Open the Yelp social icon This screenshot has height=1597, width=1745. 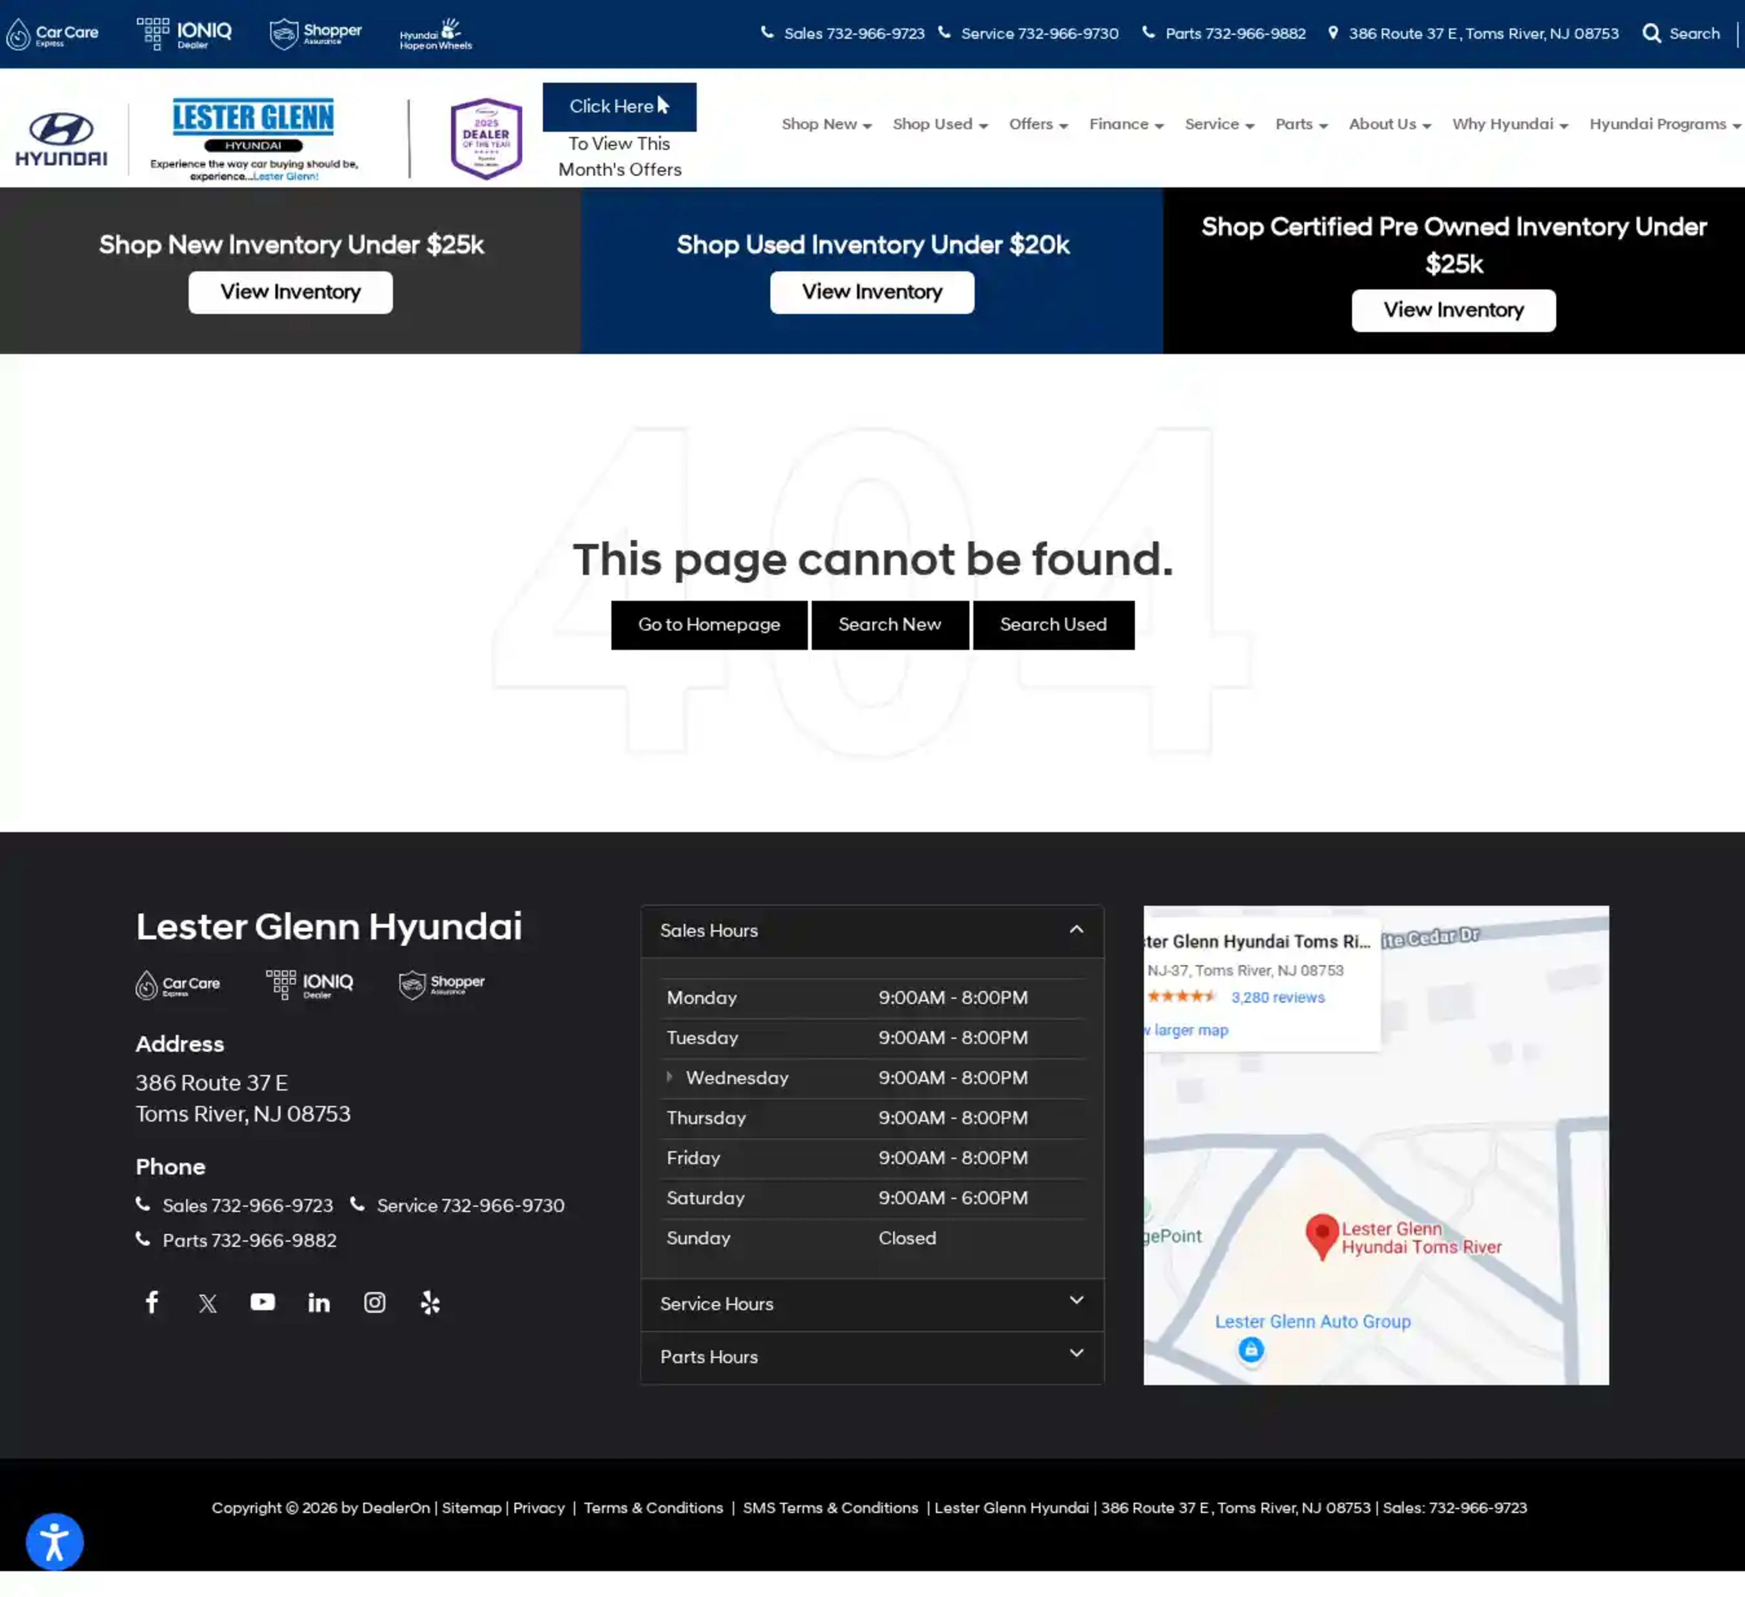(430, 1302)
